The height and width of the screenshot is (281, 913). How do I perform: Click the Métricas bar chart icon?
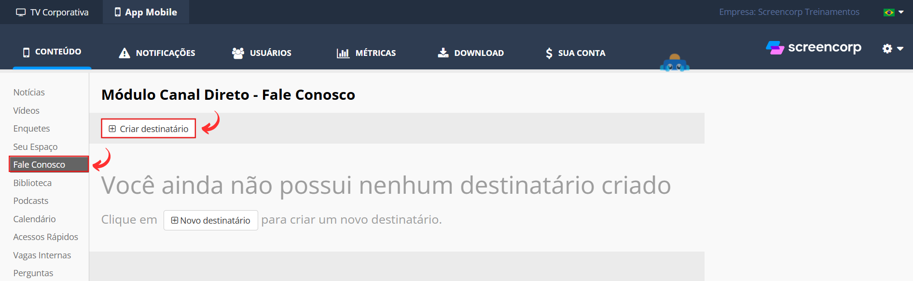pos(343,53)
